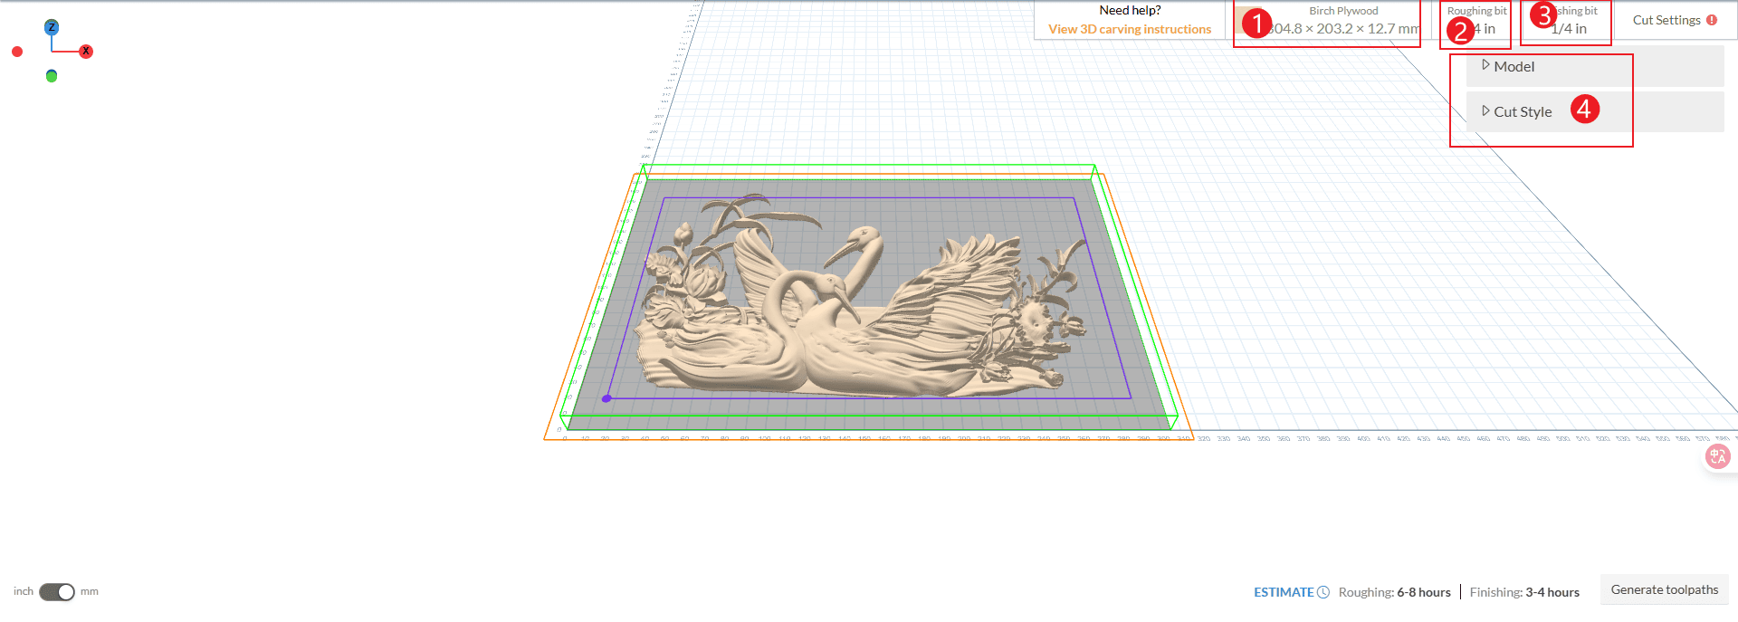This screenshot has height=622, width=1738.
Task: Click the Cut Settings red warning icon
Action: pyautogui.click(x=1712, y=20)
